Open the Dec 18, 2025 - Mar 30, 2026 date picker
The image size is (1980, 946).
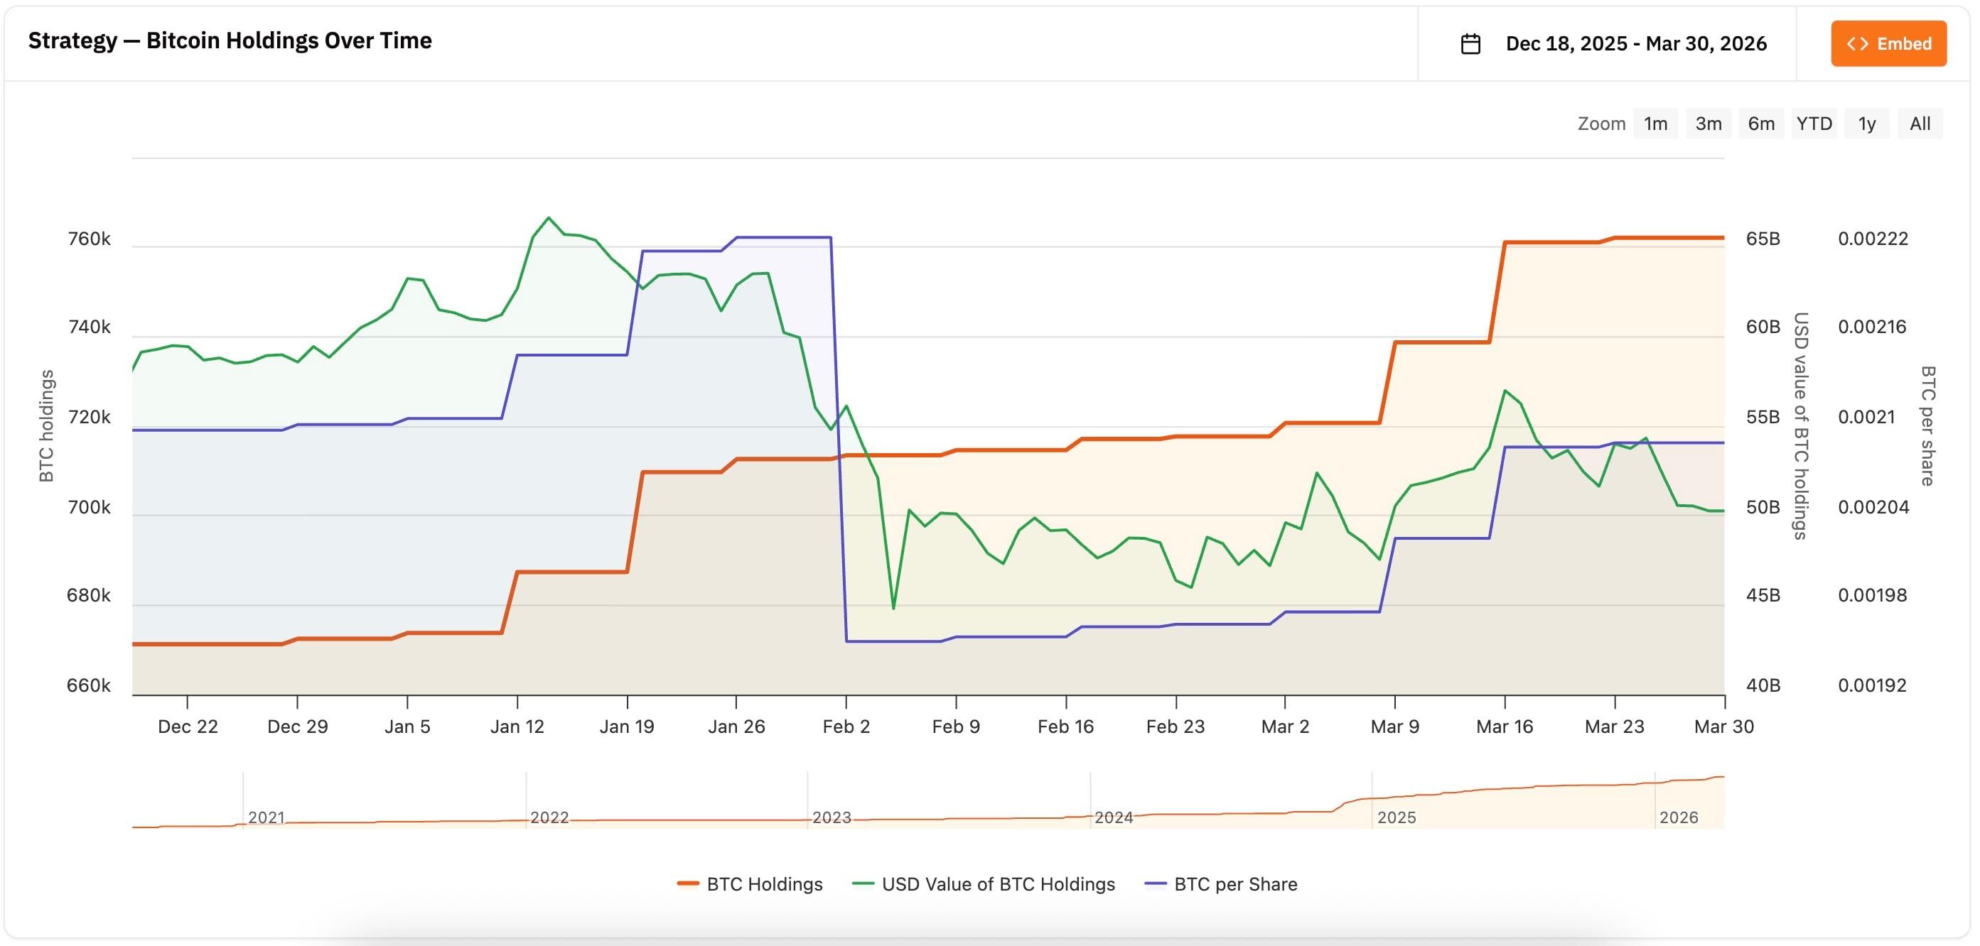1635,44
